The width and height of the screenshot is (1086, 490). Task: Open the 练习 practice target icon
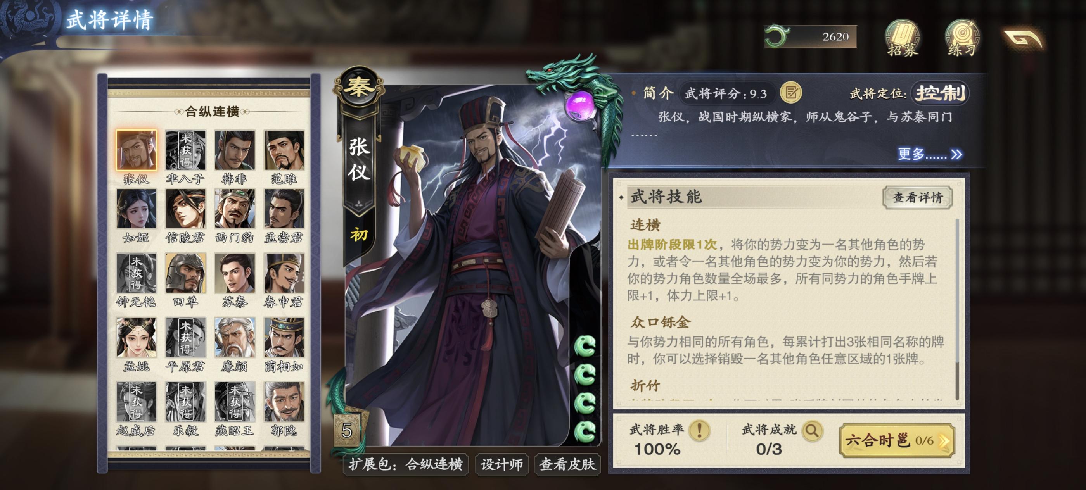pyautogui.click(x=962, y=38)
